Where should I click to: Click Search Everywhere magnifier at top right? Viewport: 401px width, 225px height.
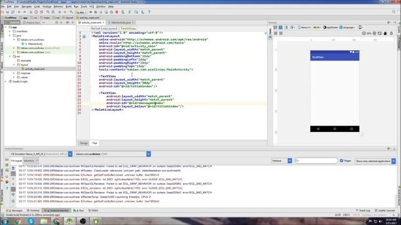coord(394,12)
